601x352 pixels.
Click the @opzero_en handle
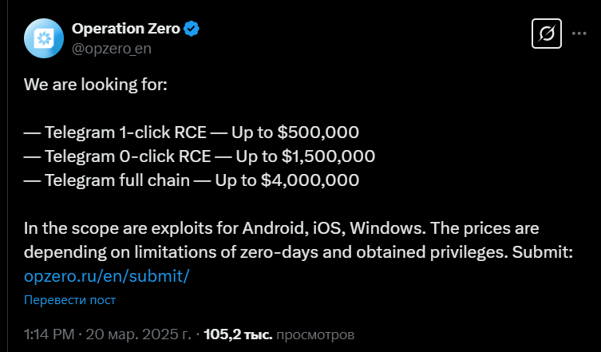point(112,49)
